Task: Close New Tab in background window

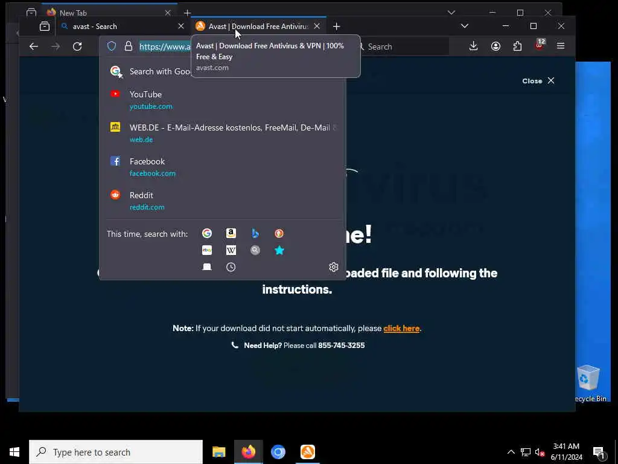Action: pyautogui.click(x=168, y=13)
